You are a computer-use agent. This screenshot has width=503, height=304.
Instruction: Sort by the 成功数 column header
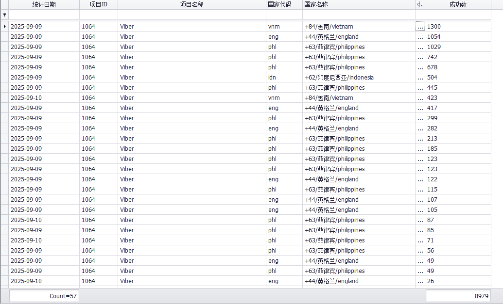[x=458, y=4]
